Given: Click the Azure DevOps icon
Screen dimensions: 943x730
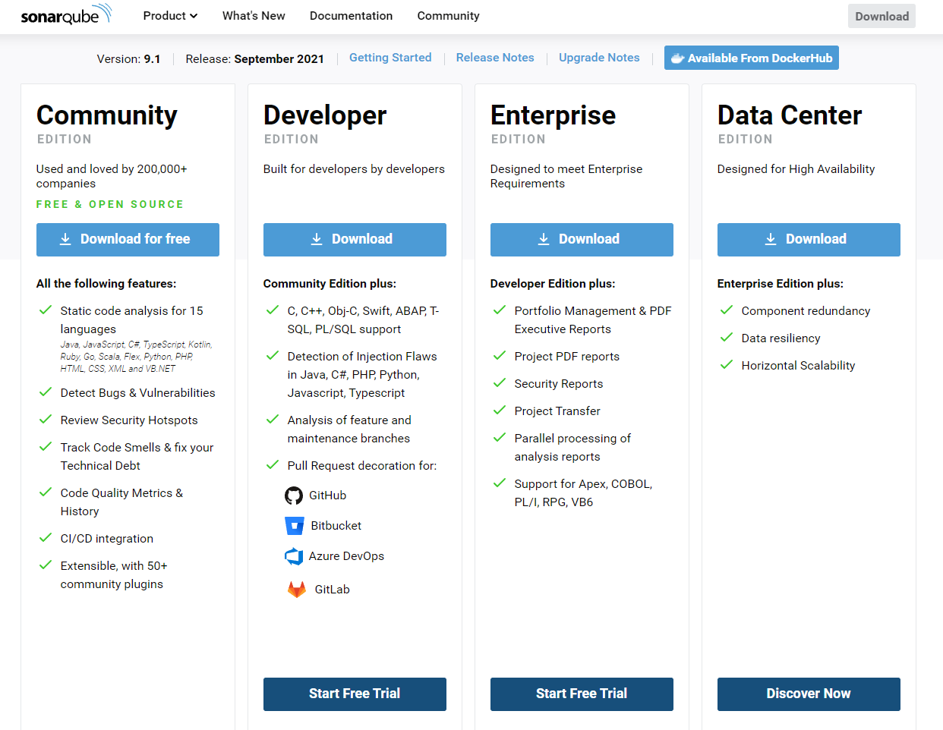Looking at the screenshot, I should 294,556.
